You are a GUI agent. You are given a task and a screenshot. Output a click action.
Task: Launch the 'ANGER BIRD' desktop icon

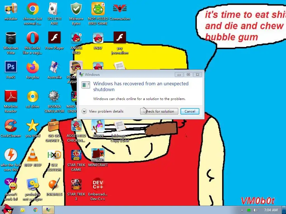(76, 38)
